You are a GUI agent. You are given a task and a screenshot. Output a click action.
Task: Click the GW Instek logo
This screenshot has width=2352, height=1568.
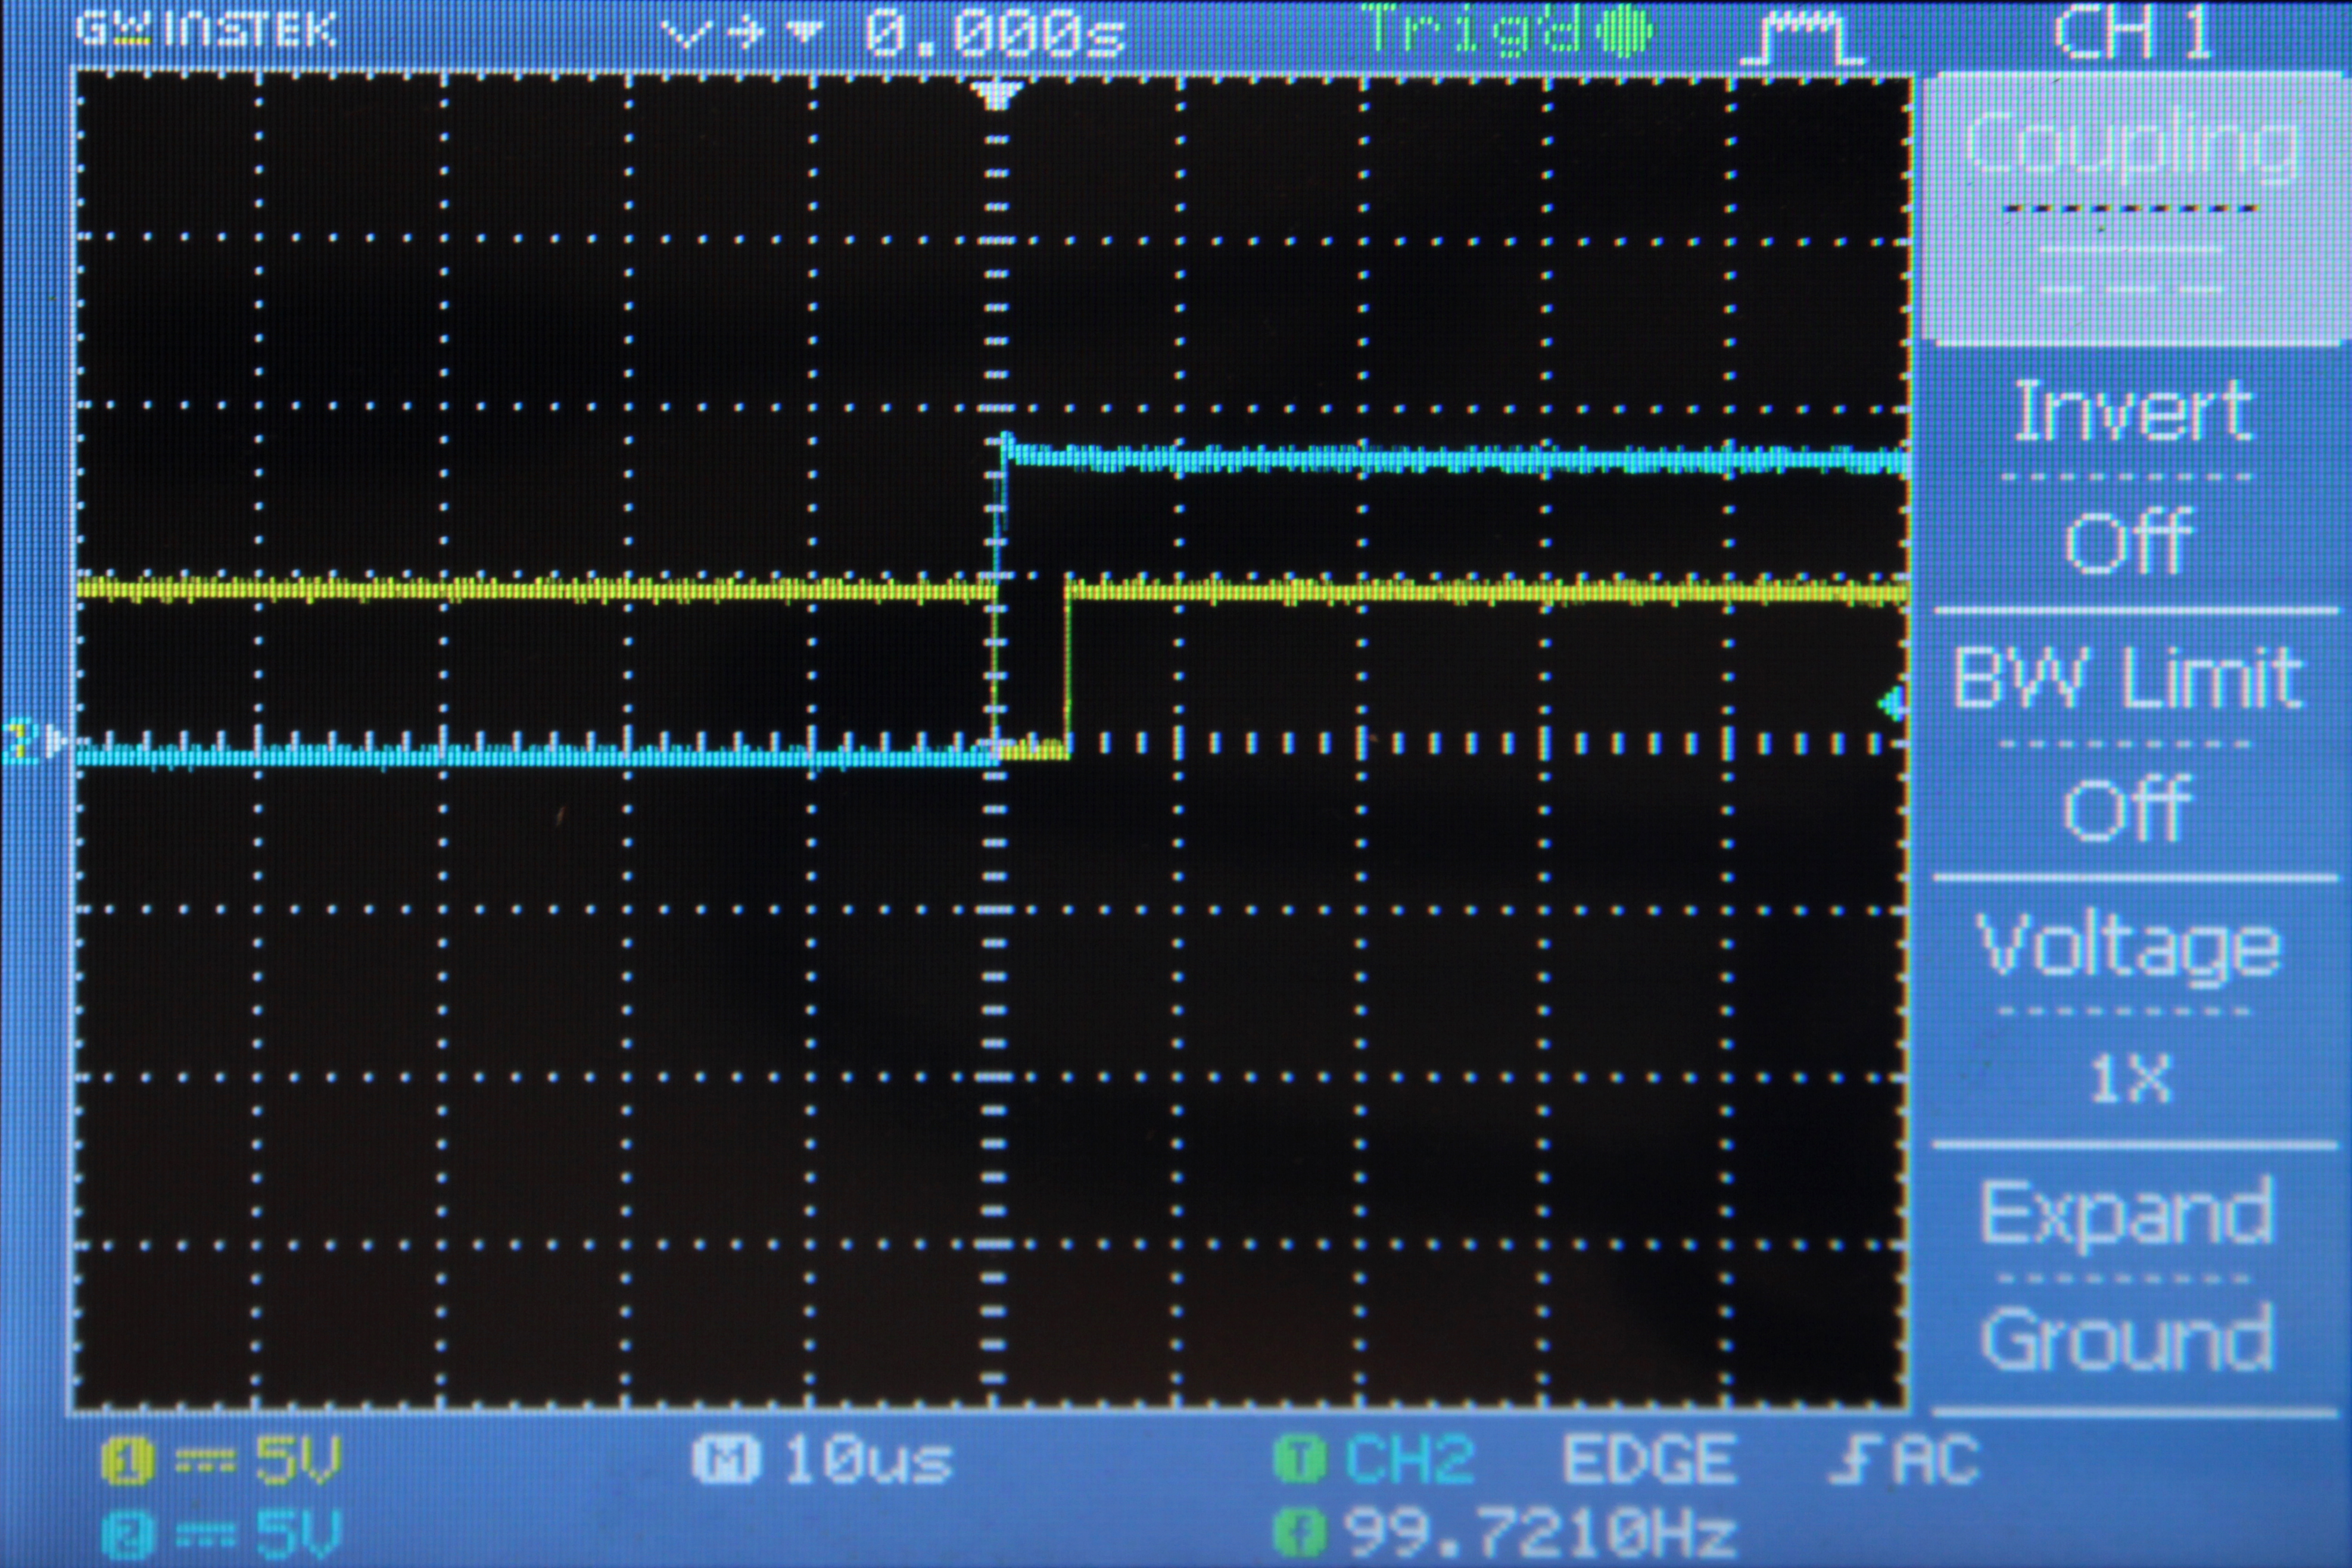206,30
